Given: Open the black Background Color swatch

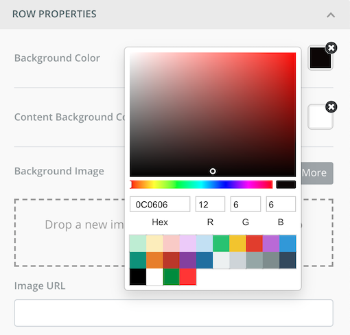Looking at the screenshot, I should pyautogui.click(x=320, y=58).
